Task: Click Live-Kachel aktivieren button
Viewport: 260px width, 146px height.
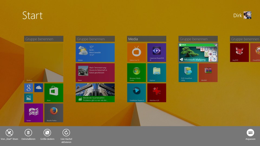Action: pyautogui.click(x=66, y=136)
